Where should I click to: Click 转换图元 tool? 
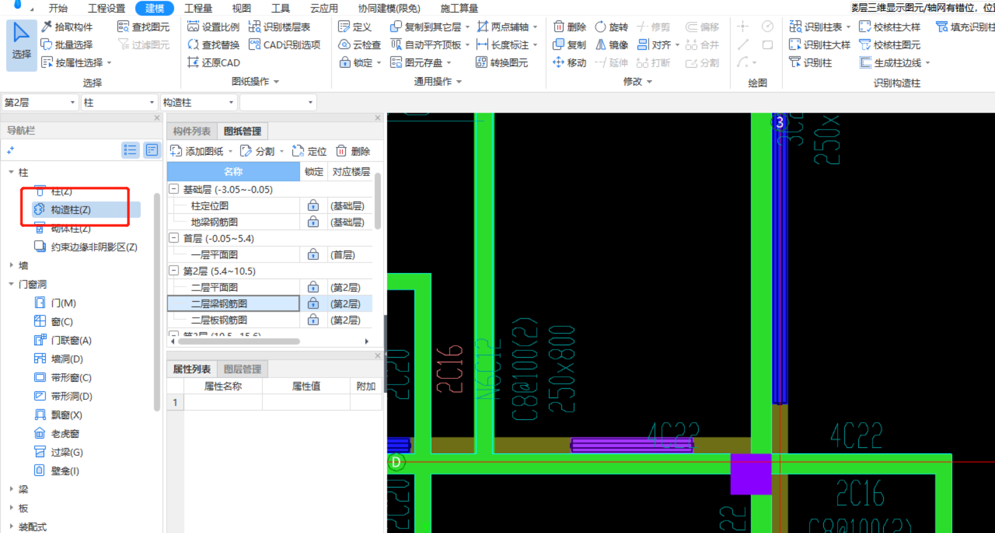pos(502,63)
